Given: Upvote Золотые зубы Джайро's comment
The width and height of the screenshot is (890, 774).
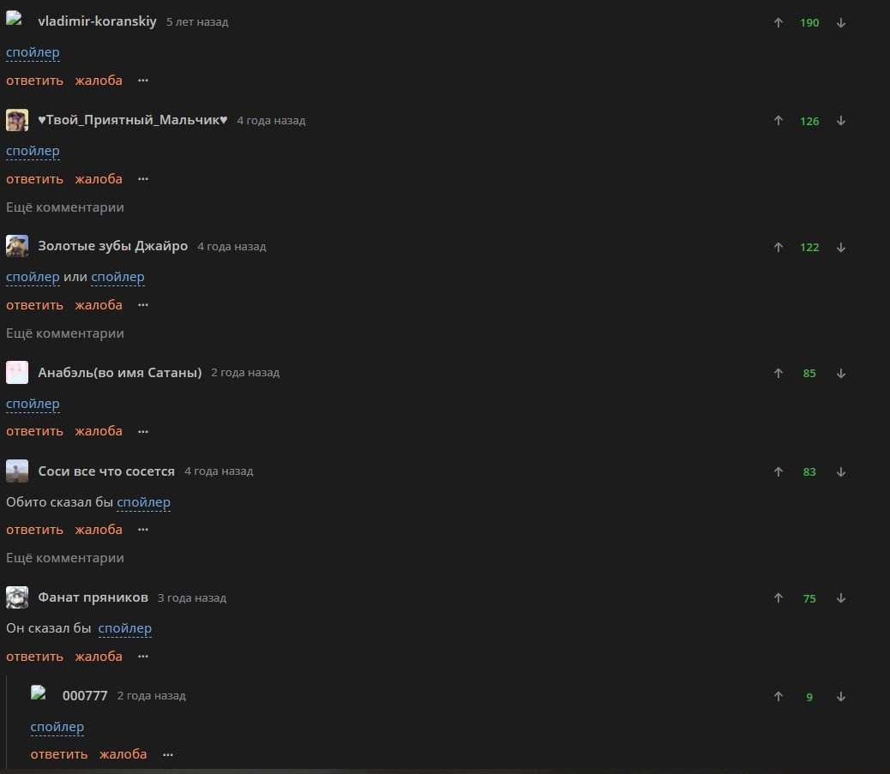Looking at the screenshot, I should point(779,248).
